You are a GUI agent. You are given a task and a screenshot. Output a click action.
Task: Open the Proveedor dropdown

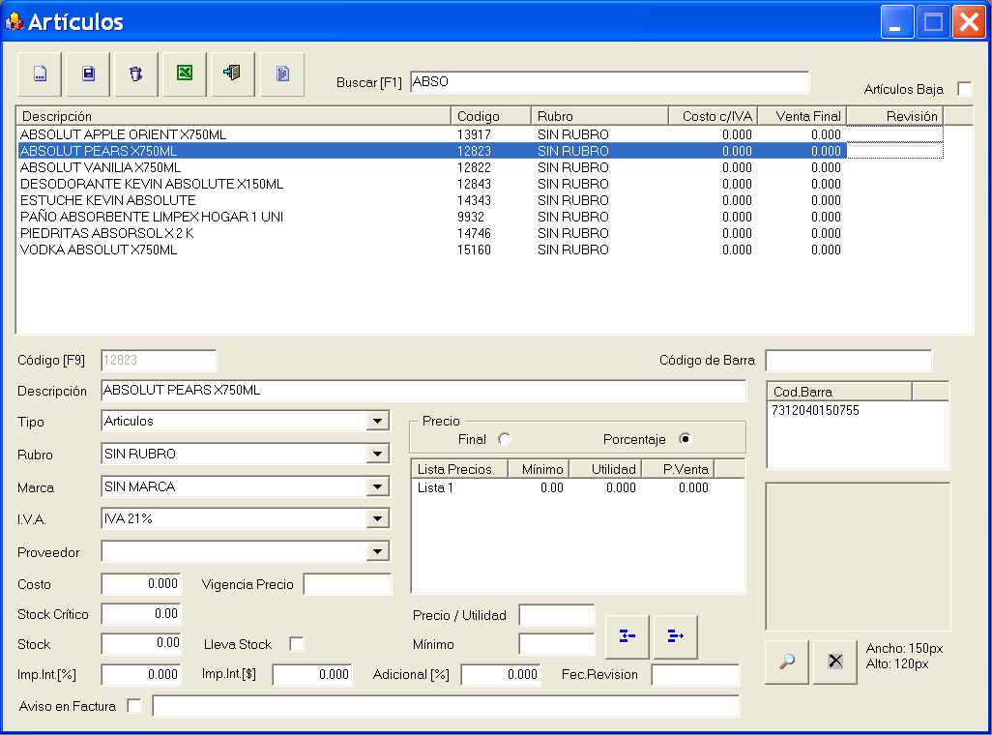click(x=378, y=552)
